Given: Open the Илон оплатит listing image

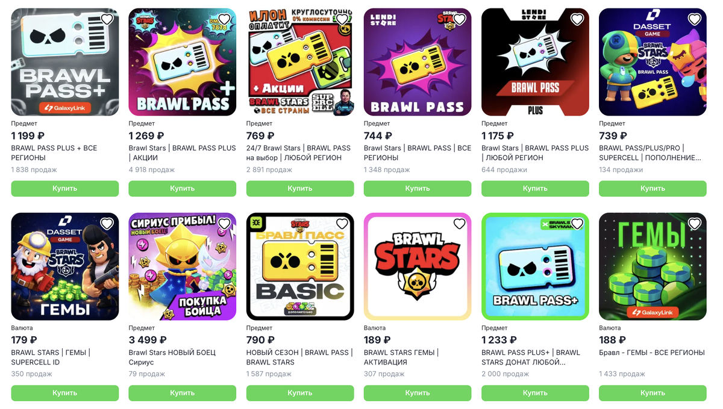Looking at the screenshot, I should point(300,62).
